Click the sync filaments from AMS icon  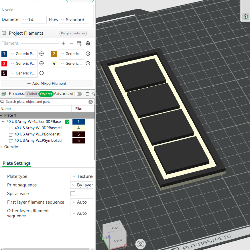[x=79, y=43]
